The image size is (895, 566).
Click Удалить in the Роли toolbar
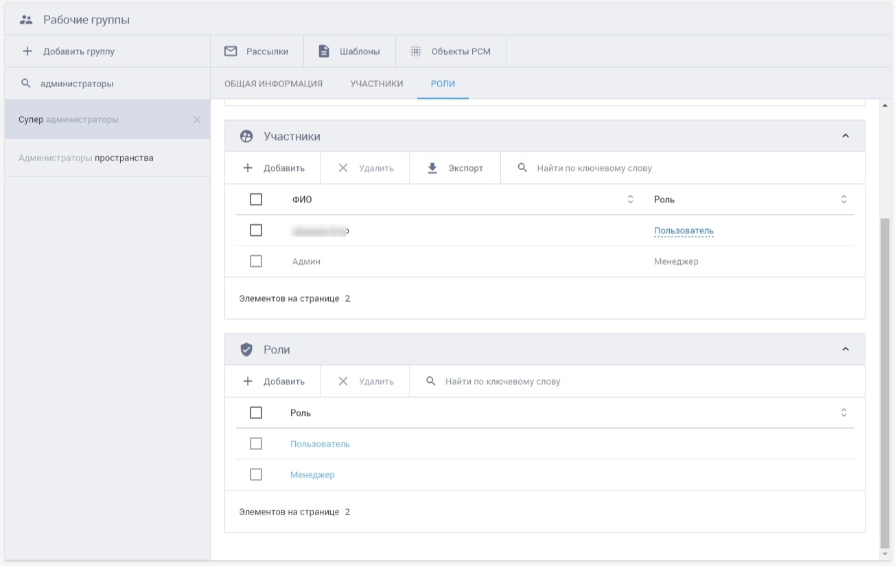[x=365, y=381]
